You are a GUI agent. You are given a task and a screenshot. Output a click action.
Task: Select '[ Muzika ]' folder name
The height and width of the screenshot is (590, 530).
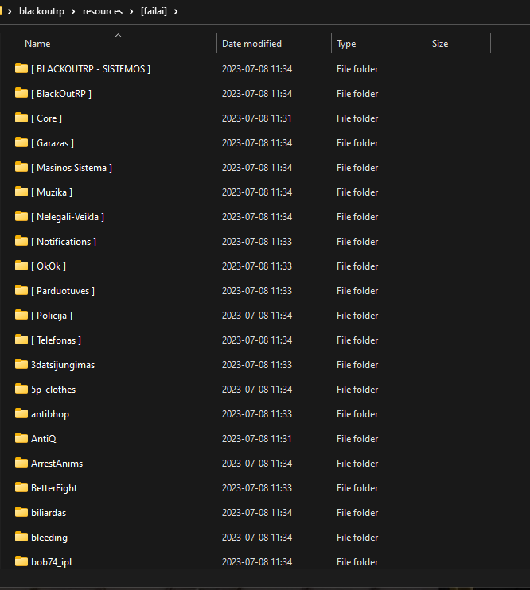tap(52, 192)
